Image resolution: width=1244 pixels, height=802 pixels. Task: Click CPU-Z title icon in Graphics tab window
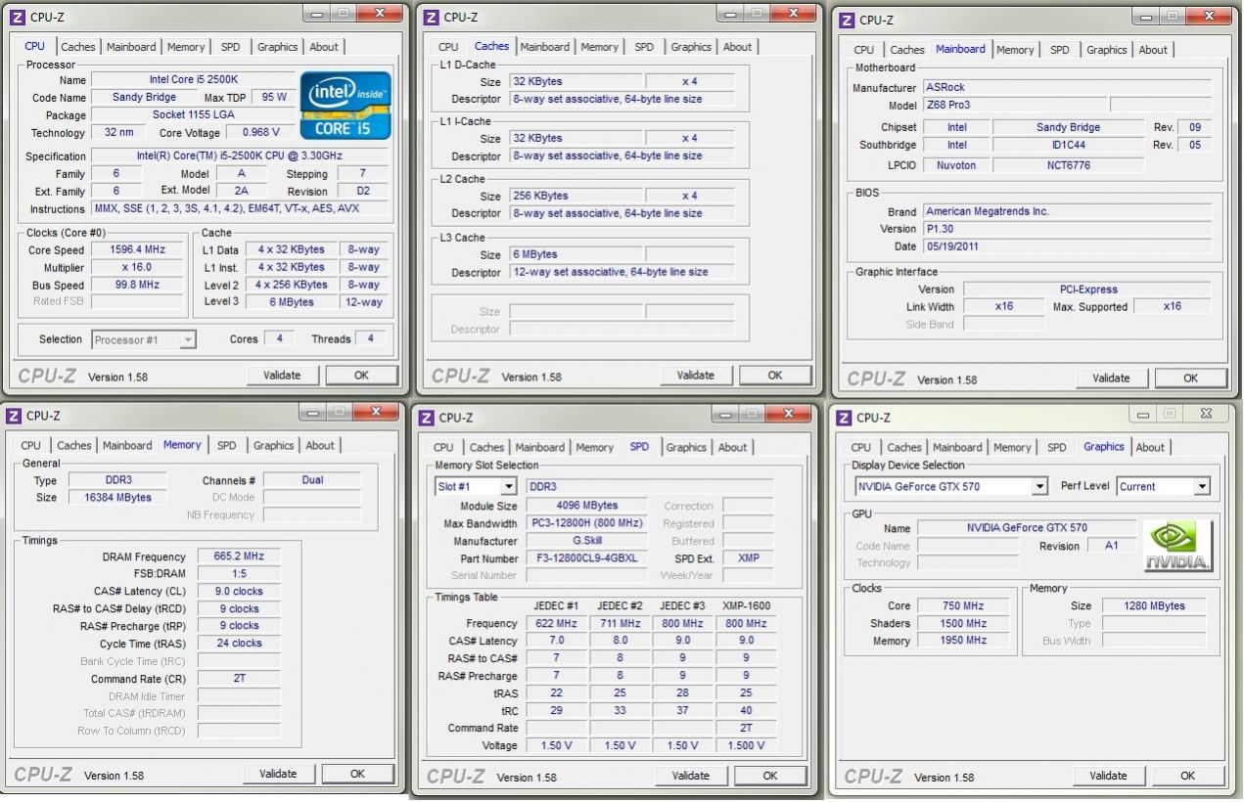844,418
